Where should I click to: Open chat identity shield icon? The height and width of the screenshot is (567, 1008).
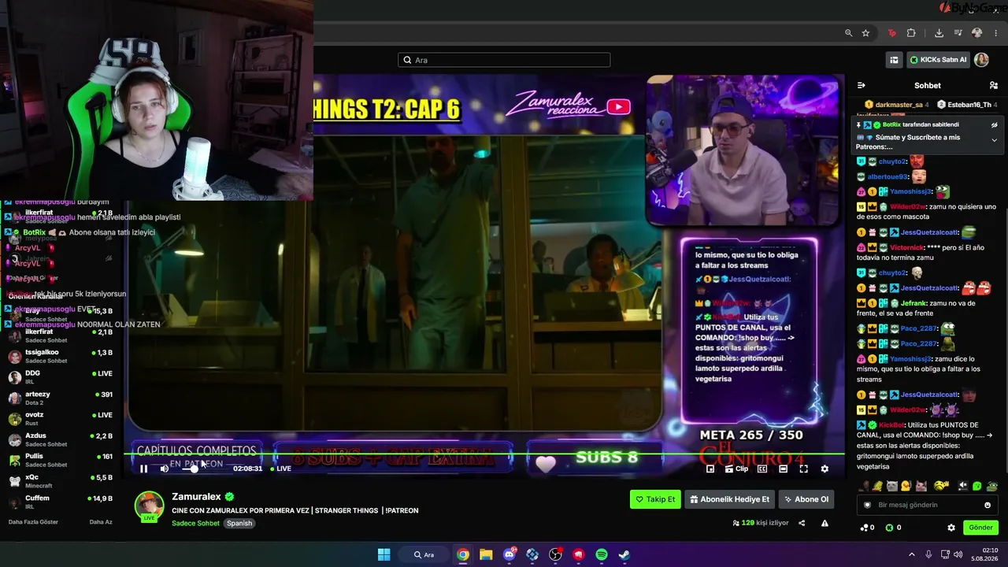click(x=868, y=505)
